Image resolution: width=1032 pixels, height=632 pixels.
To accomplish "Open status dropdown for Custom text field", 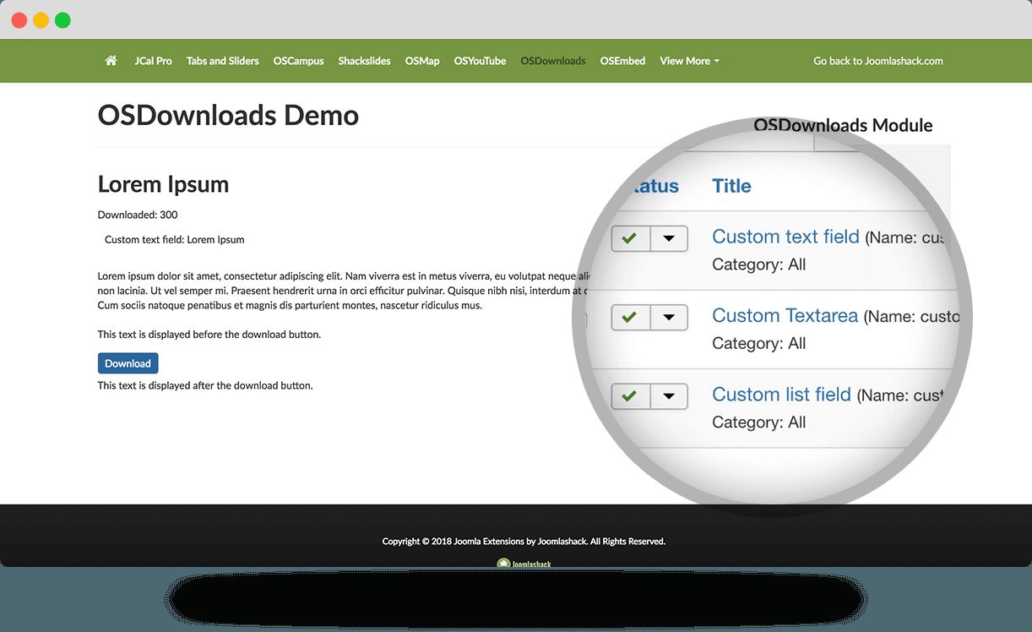I will 669,238.
